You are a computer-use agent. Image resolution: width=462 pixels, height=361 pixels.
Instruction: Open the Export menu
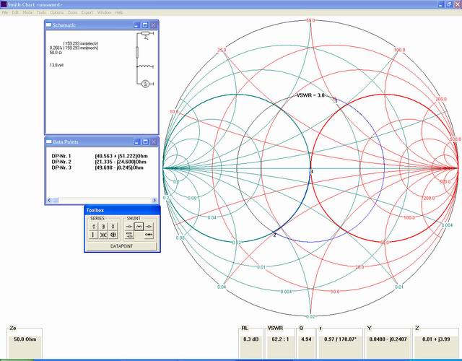[87, 13]
